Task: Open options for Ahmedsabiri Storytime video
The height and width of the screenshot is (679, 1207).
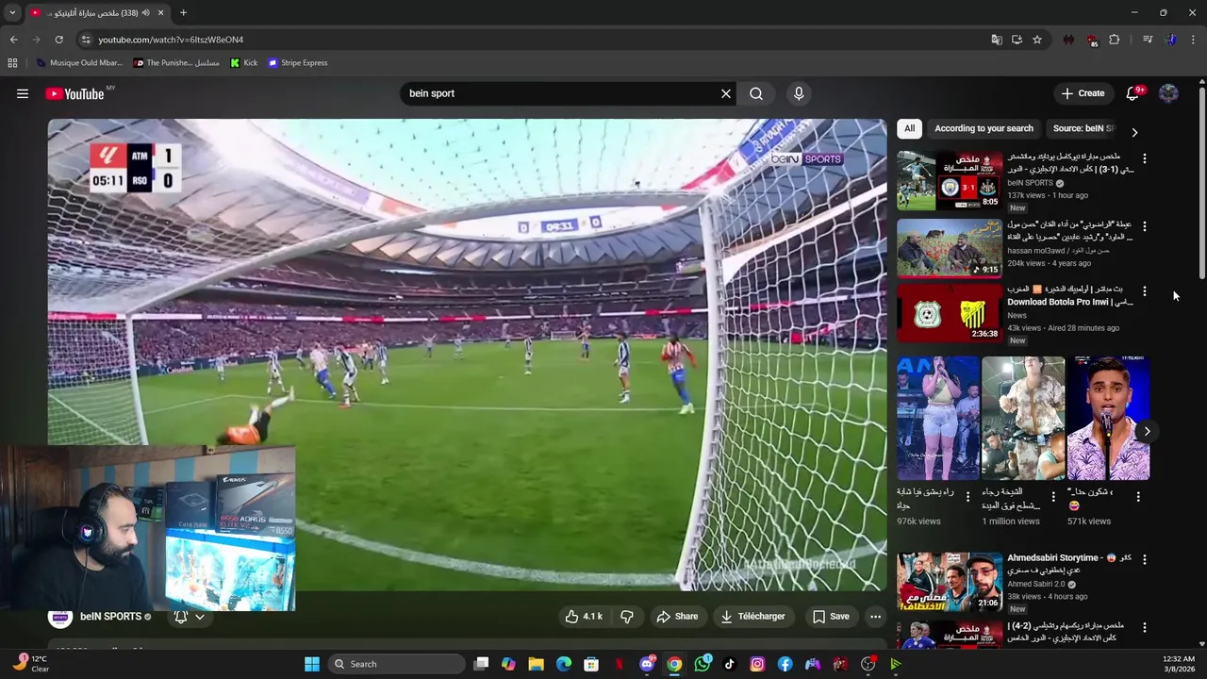Action: point(1145,559)
